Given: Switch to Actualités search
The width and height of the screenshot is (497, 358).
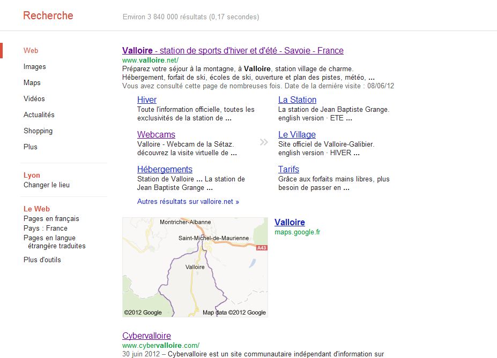Looking at the screenshot, I should click(x=39, y=115).
